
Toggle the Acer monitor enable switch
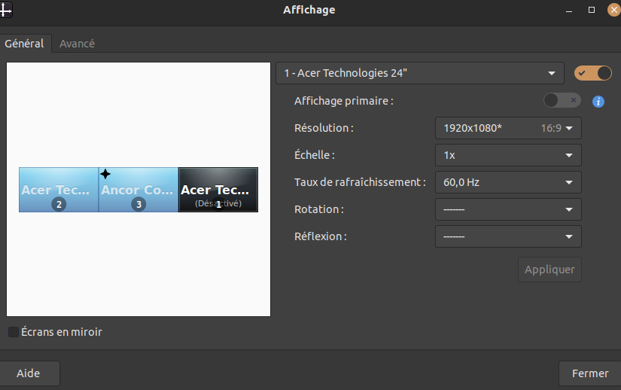(592, 73)
